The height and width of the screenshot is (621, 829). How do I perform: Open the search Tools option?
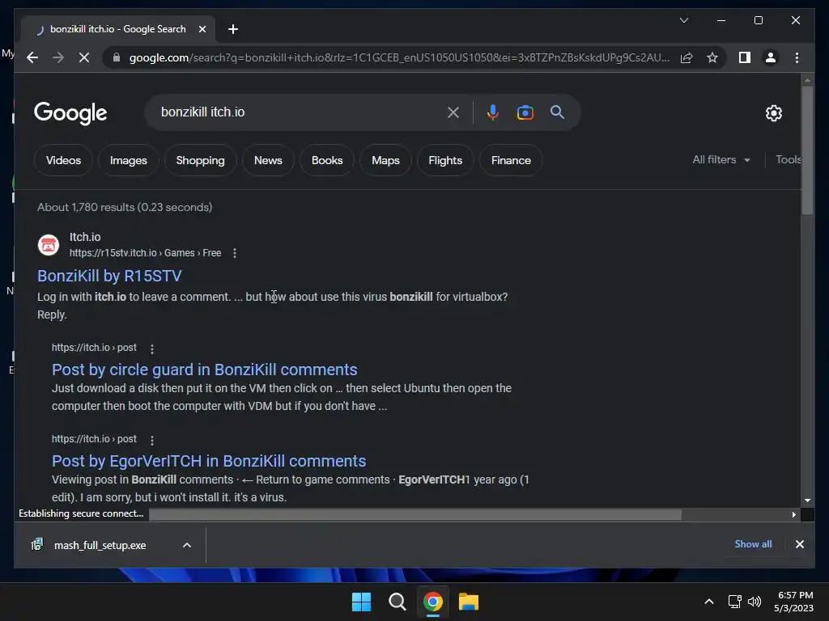coord(789,159)
